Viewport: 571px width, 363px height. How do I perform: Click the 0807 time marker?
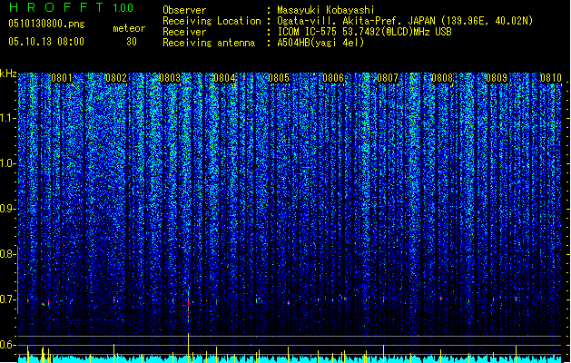388,78
